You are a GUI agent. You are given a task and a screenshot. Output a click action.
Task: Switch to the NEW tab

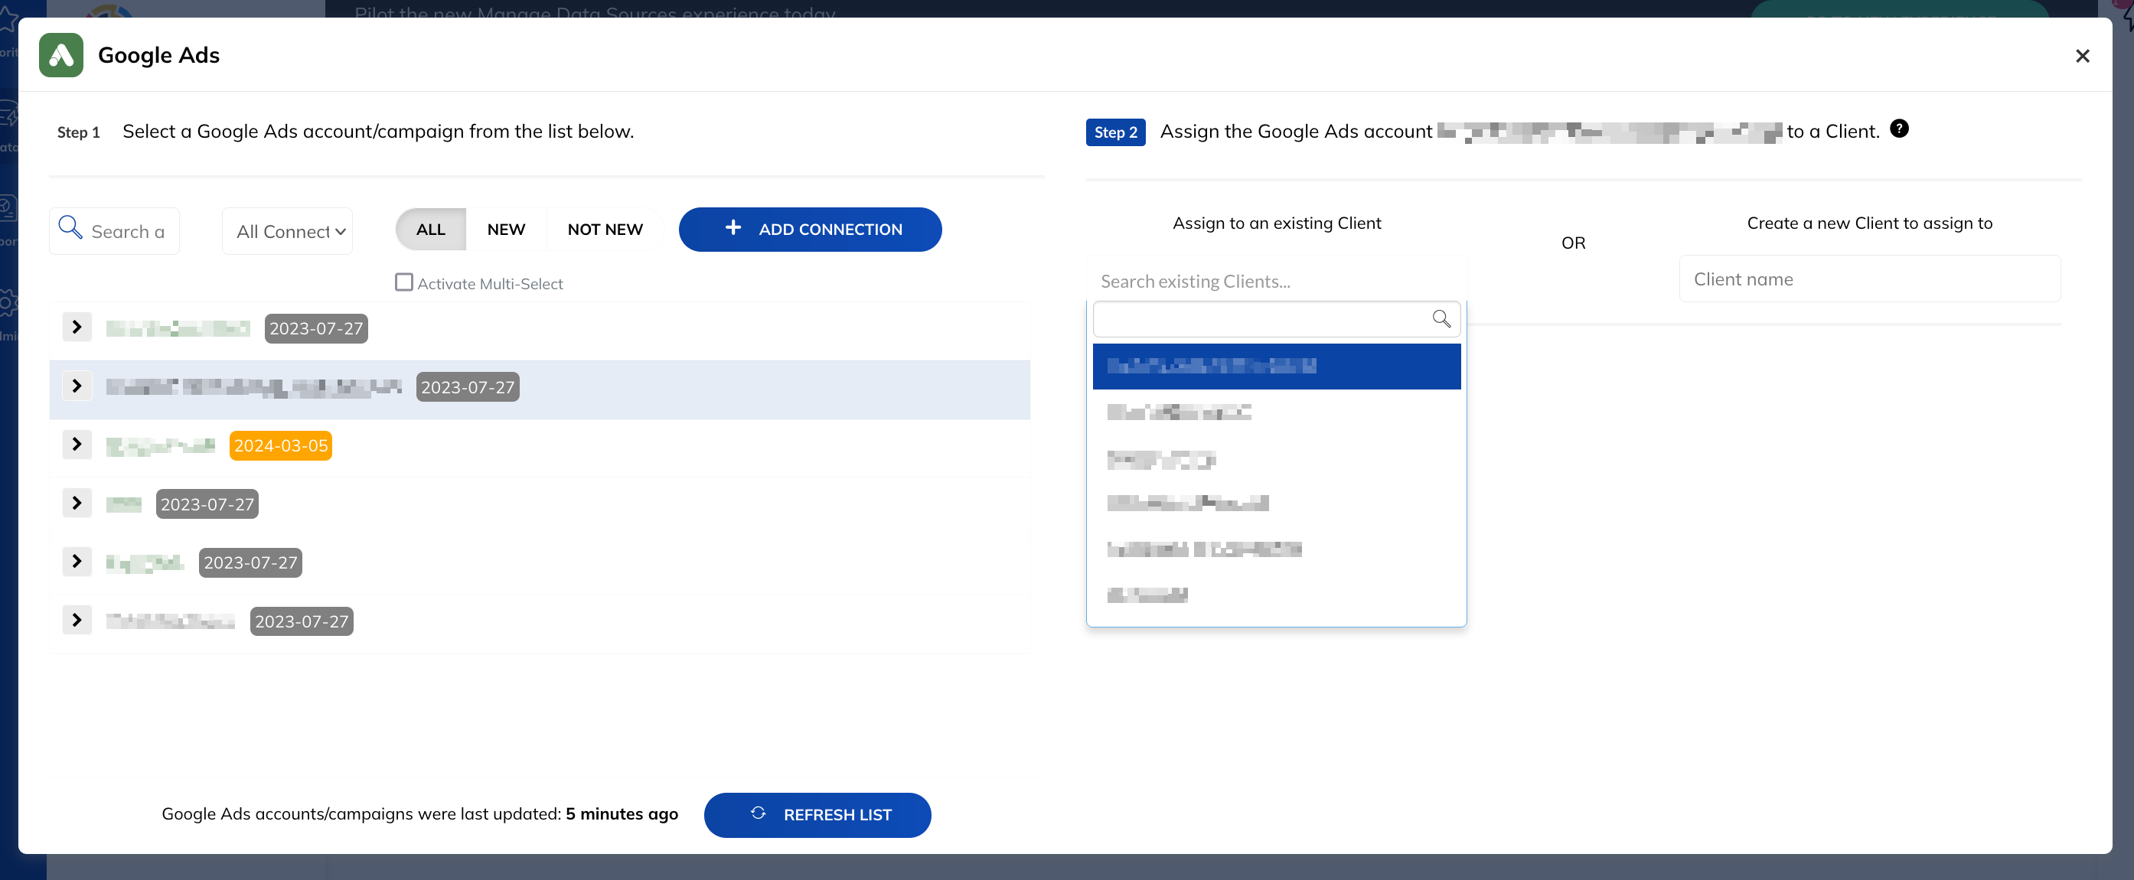(506, 229)
